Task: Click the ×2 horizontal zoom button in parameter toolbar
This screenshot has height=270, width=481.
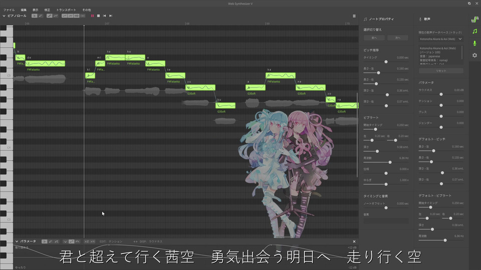Action: 87,241
